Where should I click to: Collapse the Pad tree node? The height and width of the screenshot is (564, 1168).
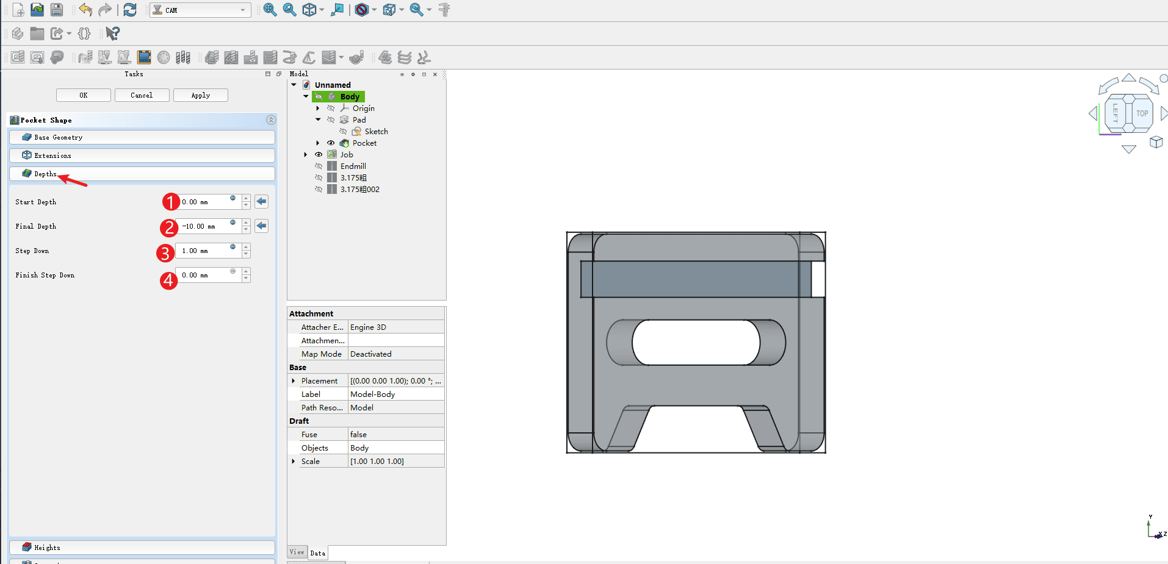coord(318,120)
